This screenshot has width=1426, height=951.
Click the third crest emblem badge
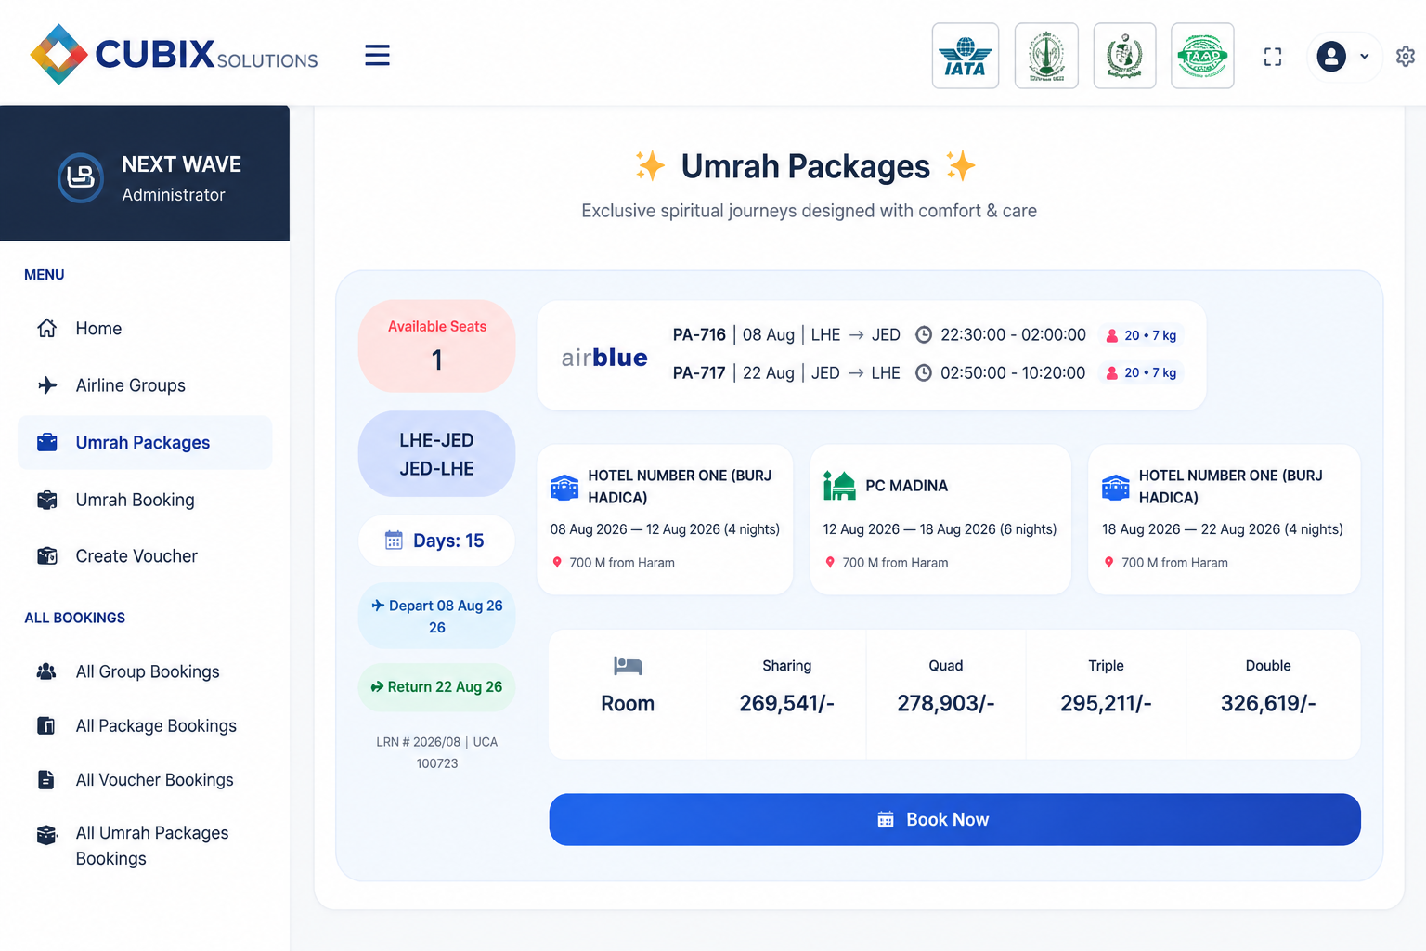pos(1124,56)
